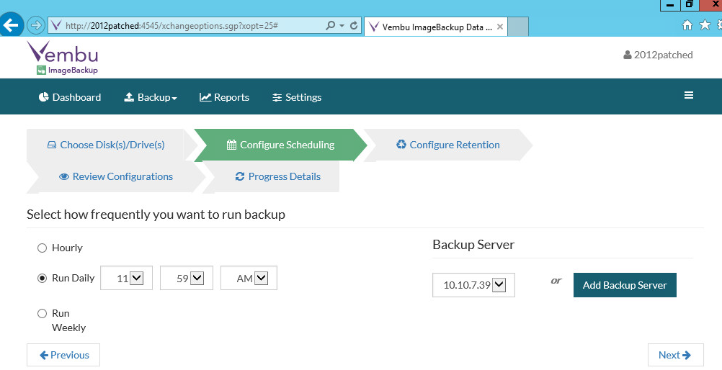The height and width of the screenshot is (370, 722).
Task: Restore down the browser window
Action: (x=690, y=4)
